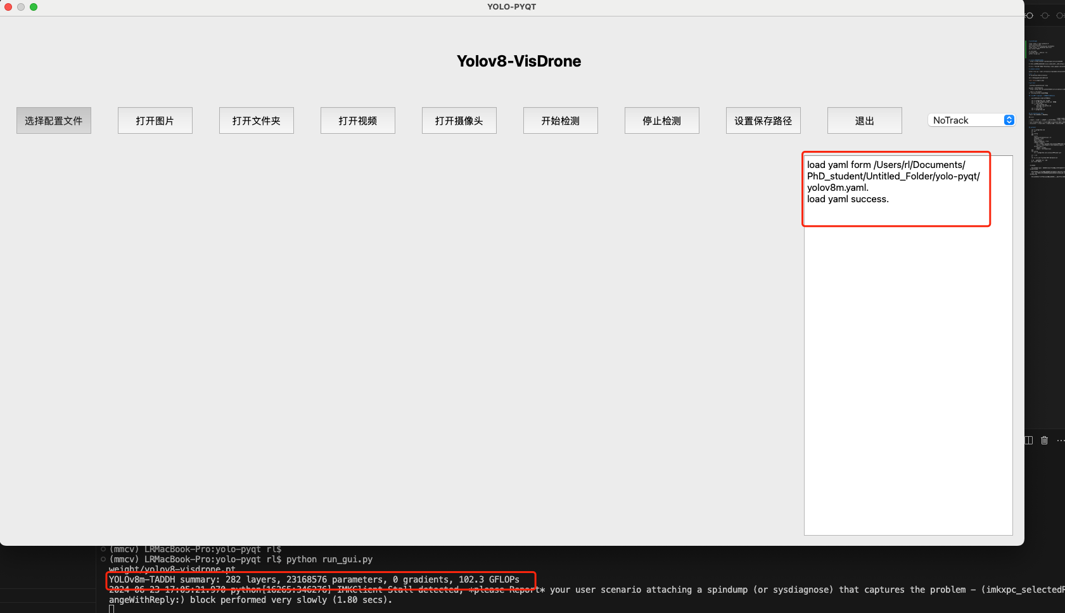Image resolution: width=1065 pixels, height=613 pixels.
Task: Click inside the log output text area
Action: [x=909, y=345]
